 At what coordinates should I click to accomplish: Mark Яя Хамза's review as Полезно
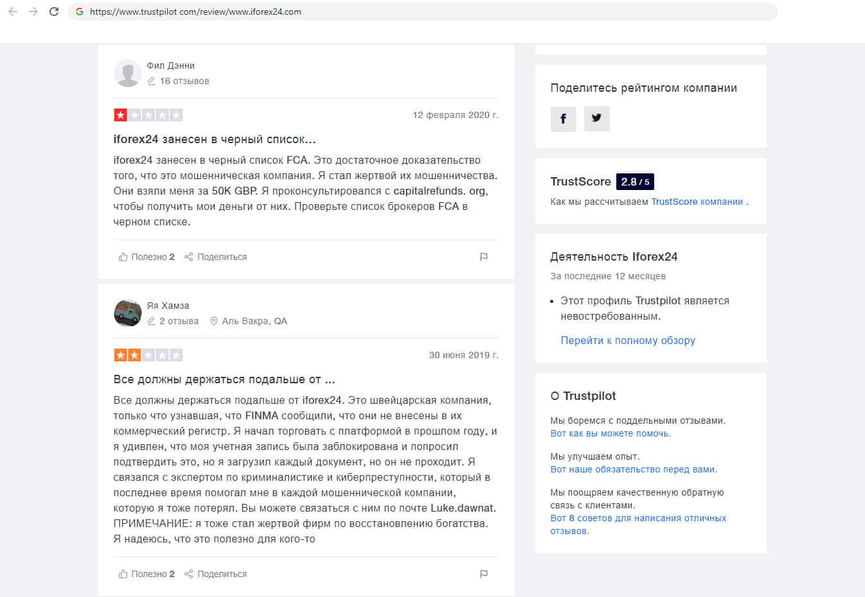tap(147, 574)
